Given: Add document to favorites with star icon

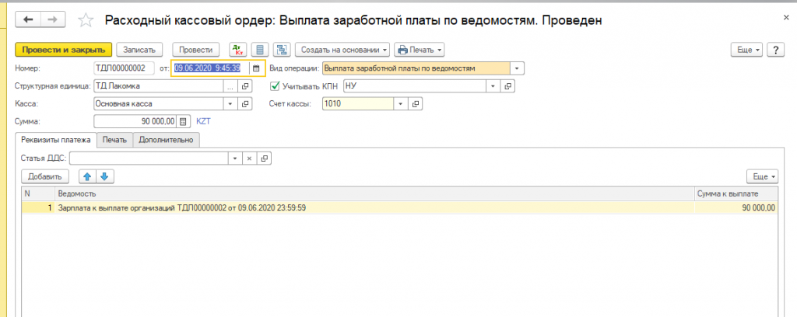Looking at the screenshot, I should pyautogui.click(x=87, y=18).
